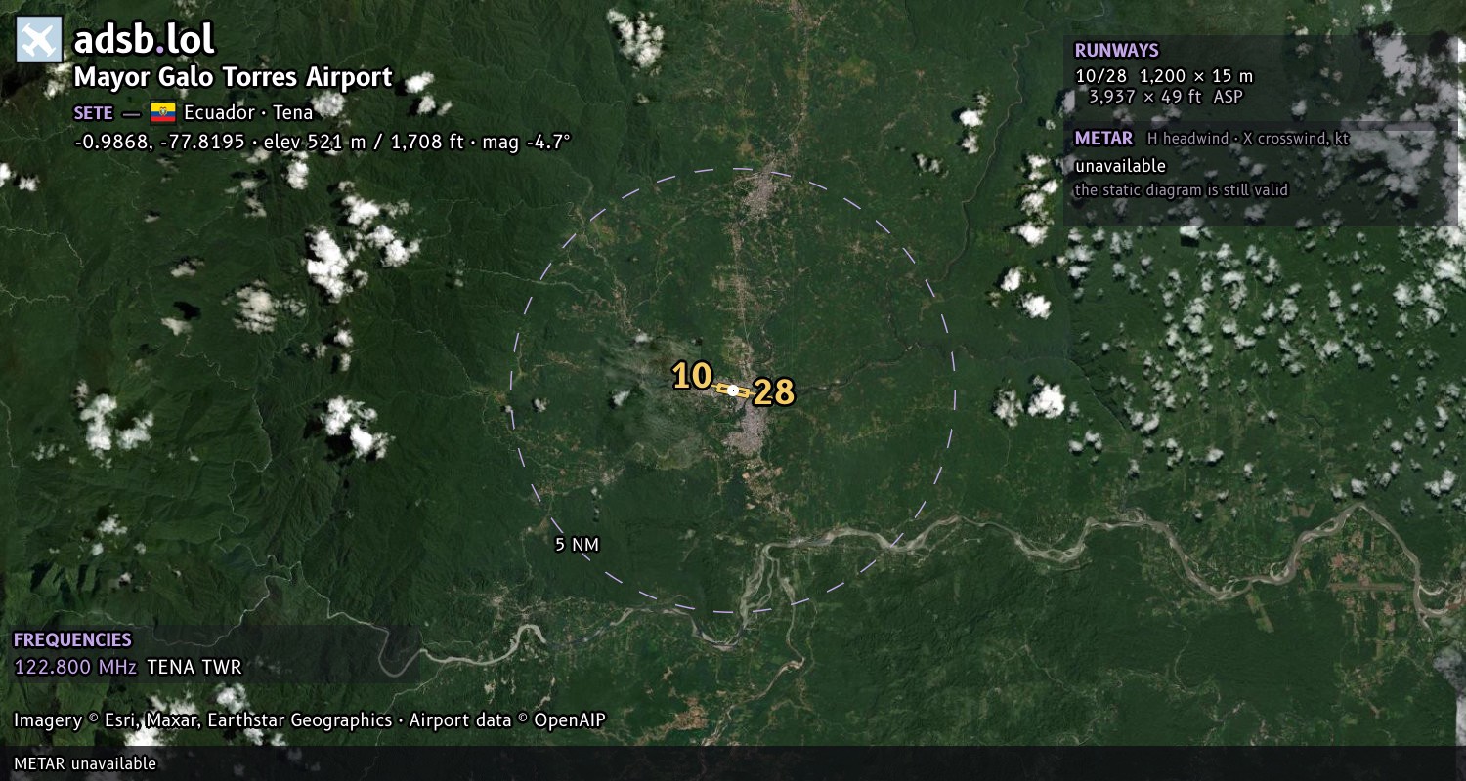Viewport: 1466px width, 781px height.
Task: Click 'the static diagram is still valid' note
Action: [1182, 190]
